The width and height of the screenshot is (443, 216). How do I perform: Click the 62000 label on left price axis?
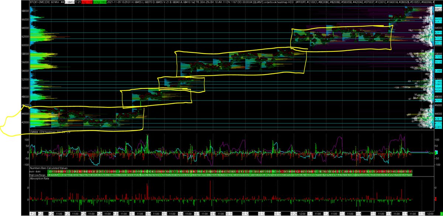[25, 37]
